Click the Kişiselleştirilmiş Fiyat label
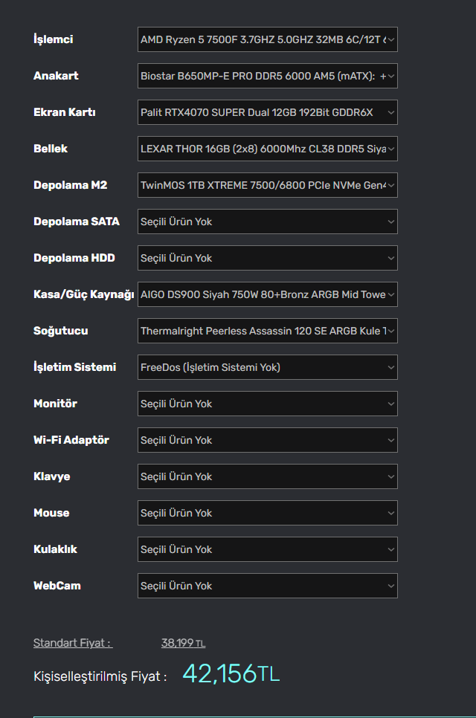This screenshot has width=476, height=718. pos(100,676)
